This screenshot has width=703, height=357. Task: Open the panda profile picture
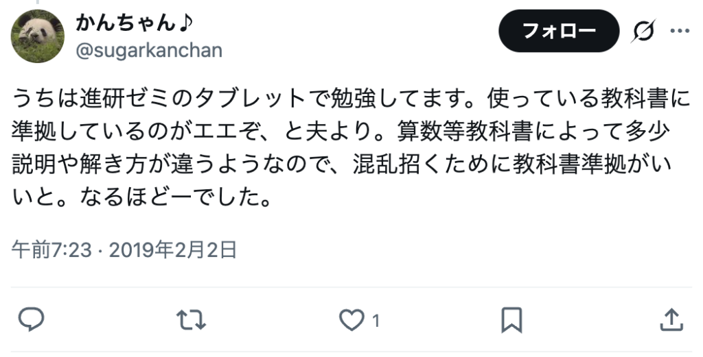[38, 36]
